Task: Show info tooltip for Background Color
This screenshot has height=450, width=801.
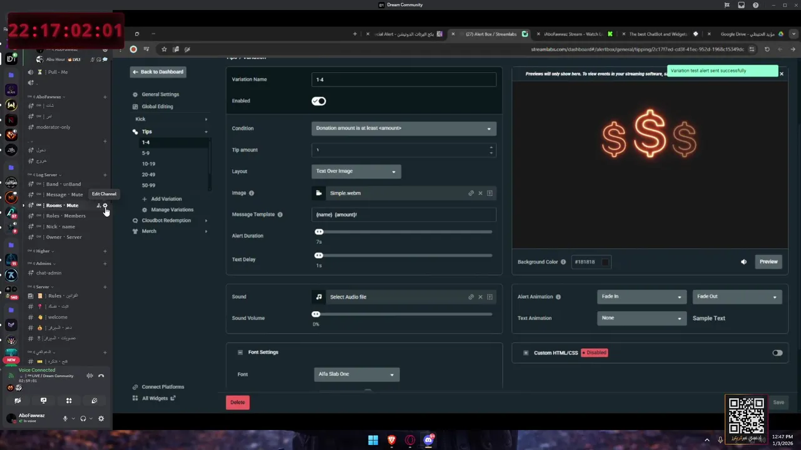Action: click(563, 262)
